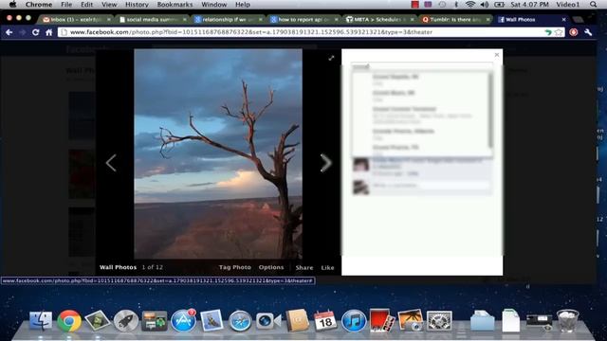Click the dead tree photo

click(x=218, y=153)
